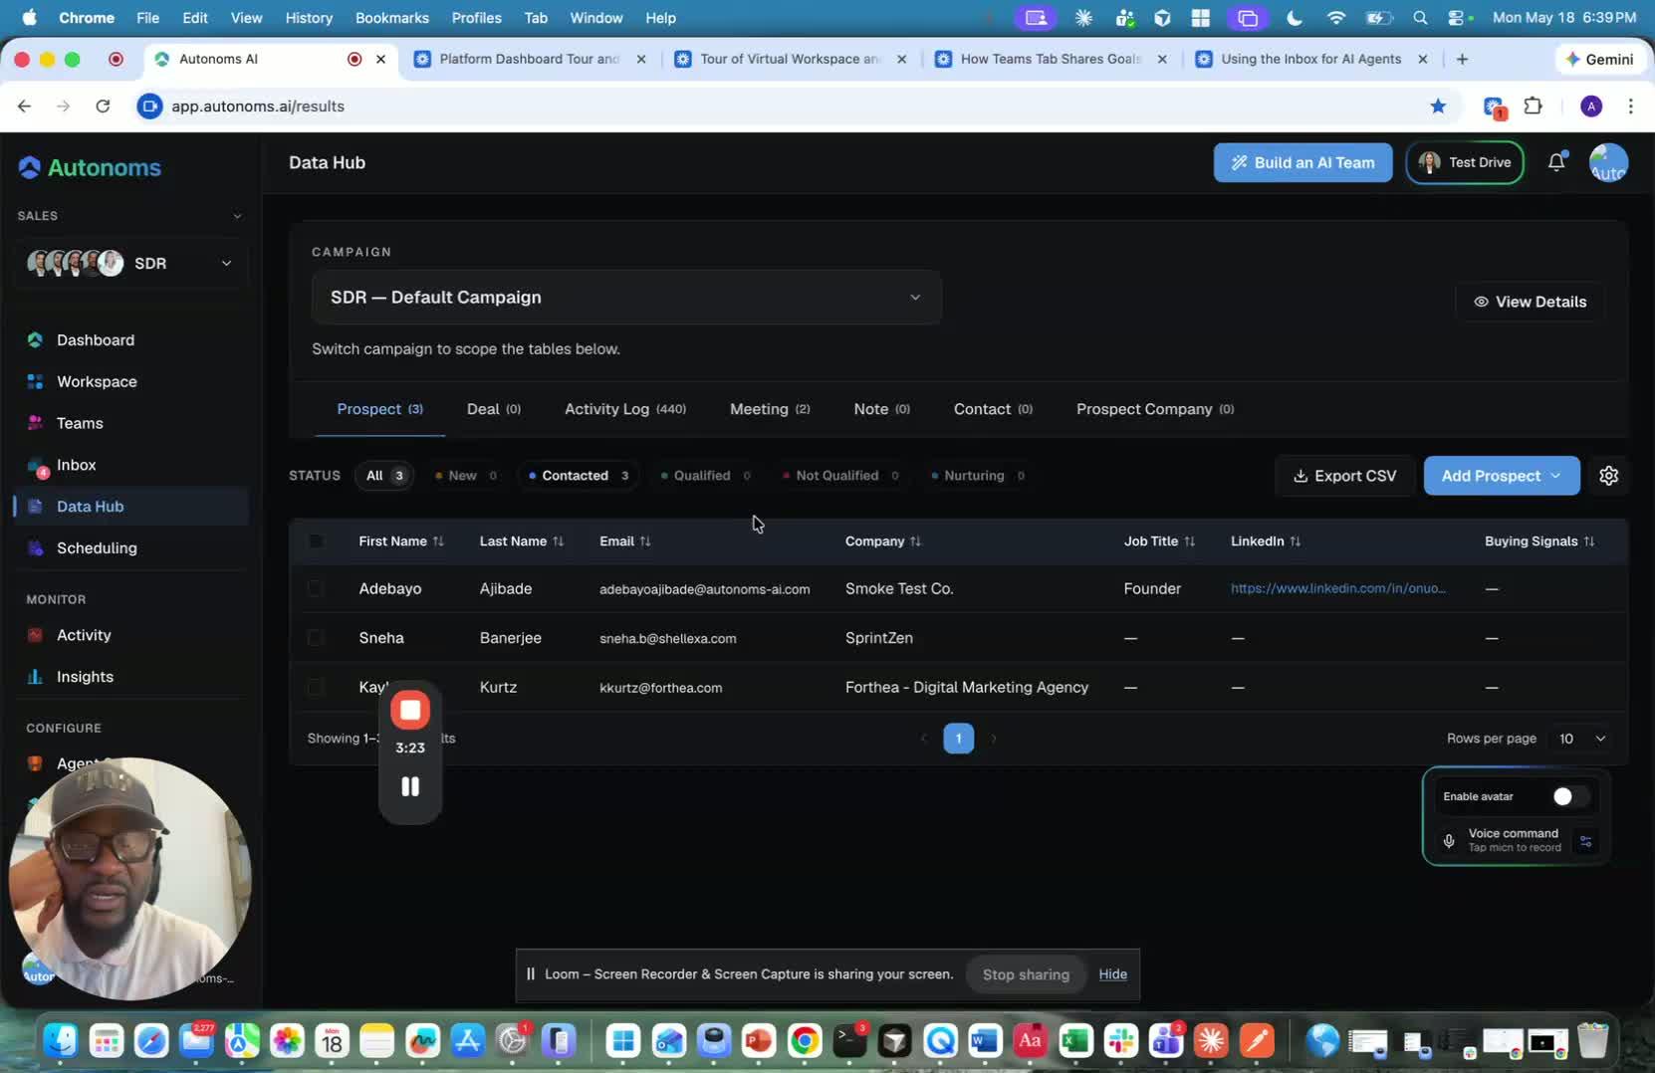Collapse the SALES section chevron
1655x1073 pixels.
pos(237,216)
